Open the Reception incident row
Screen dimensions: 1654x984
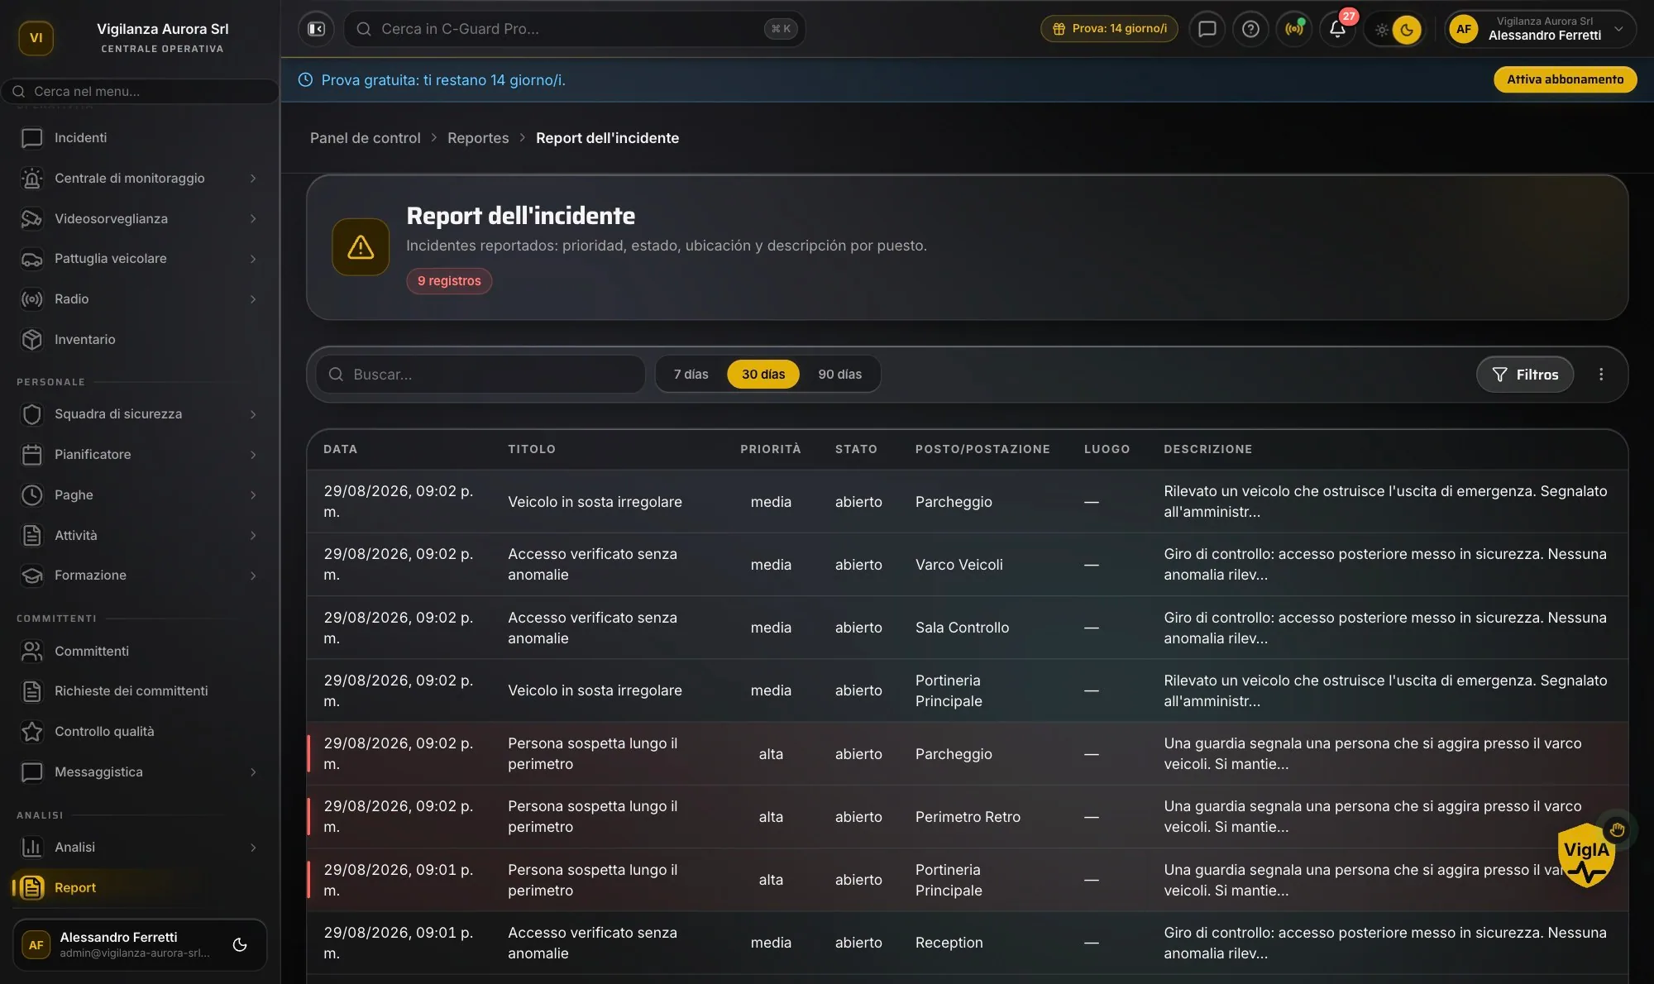967,943
